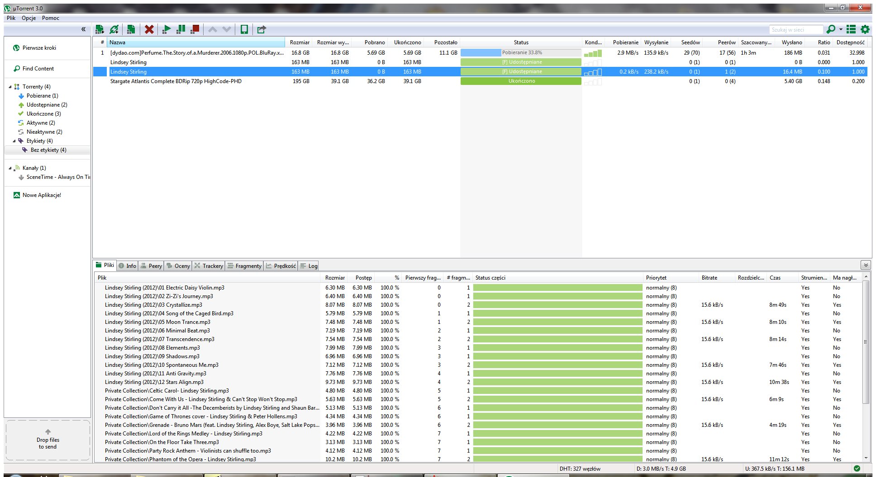This screenshot has height=477, width=876.
Task: Open the search provider dropdown arrow
Action: [x=841, y=29]
